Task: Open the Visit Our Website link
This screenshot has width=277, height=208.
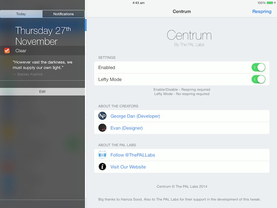Action: (x=128, y=167)
